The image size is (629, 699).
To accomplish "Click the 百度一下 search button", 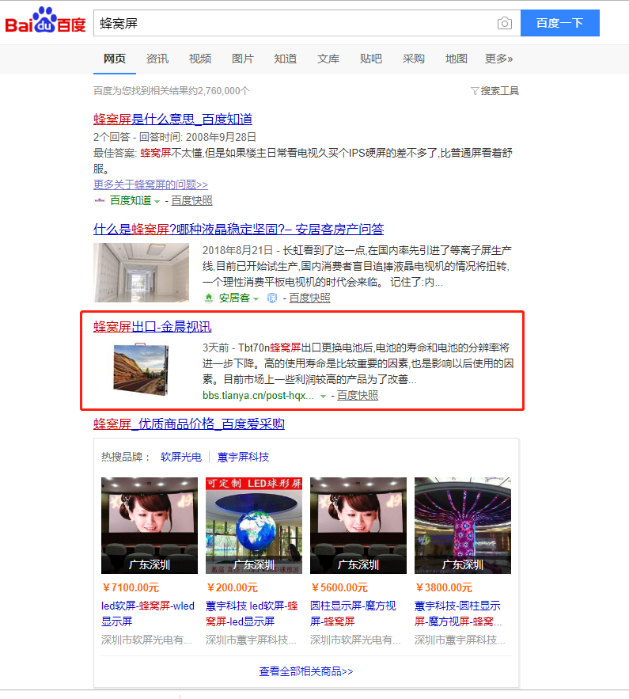I will tap(560, 23).
